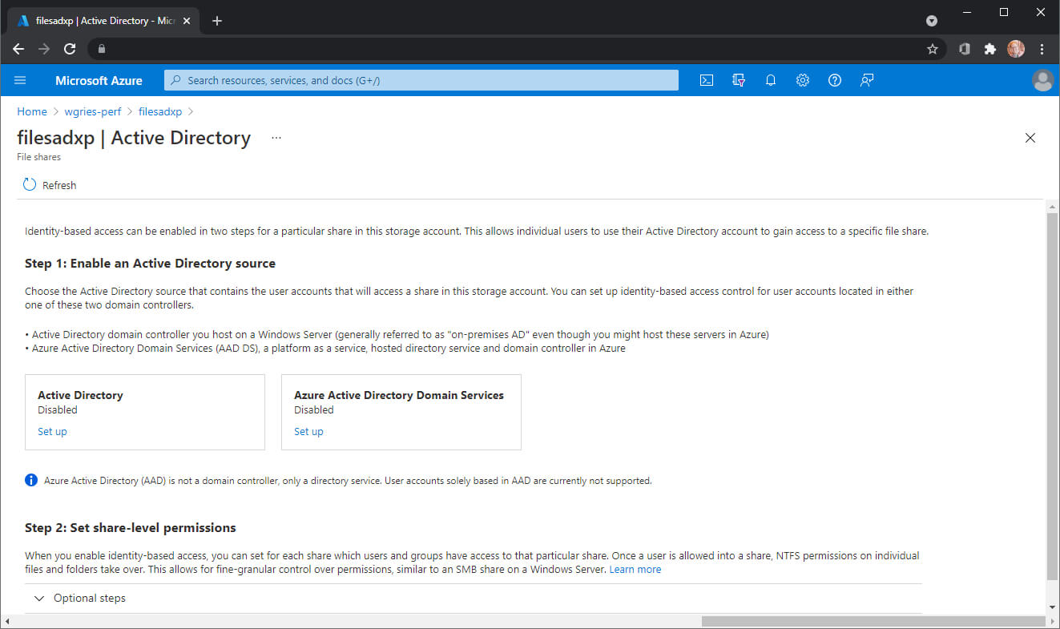Click the horizontal scrollbar thumb
1060x629 pixels.
tap(873, 622)
